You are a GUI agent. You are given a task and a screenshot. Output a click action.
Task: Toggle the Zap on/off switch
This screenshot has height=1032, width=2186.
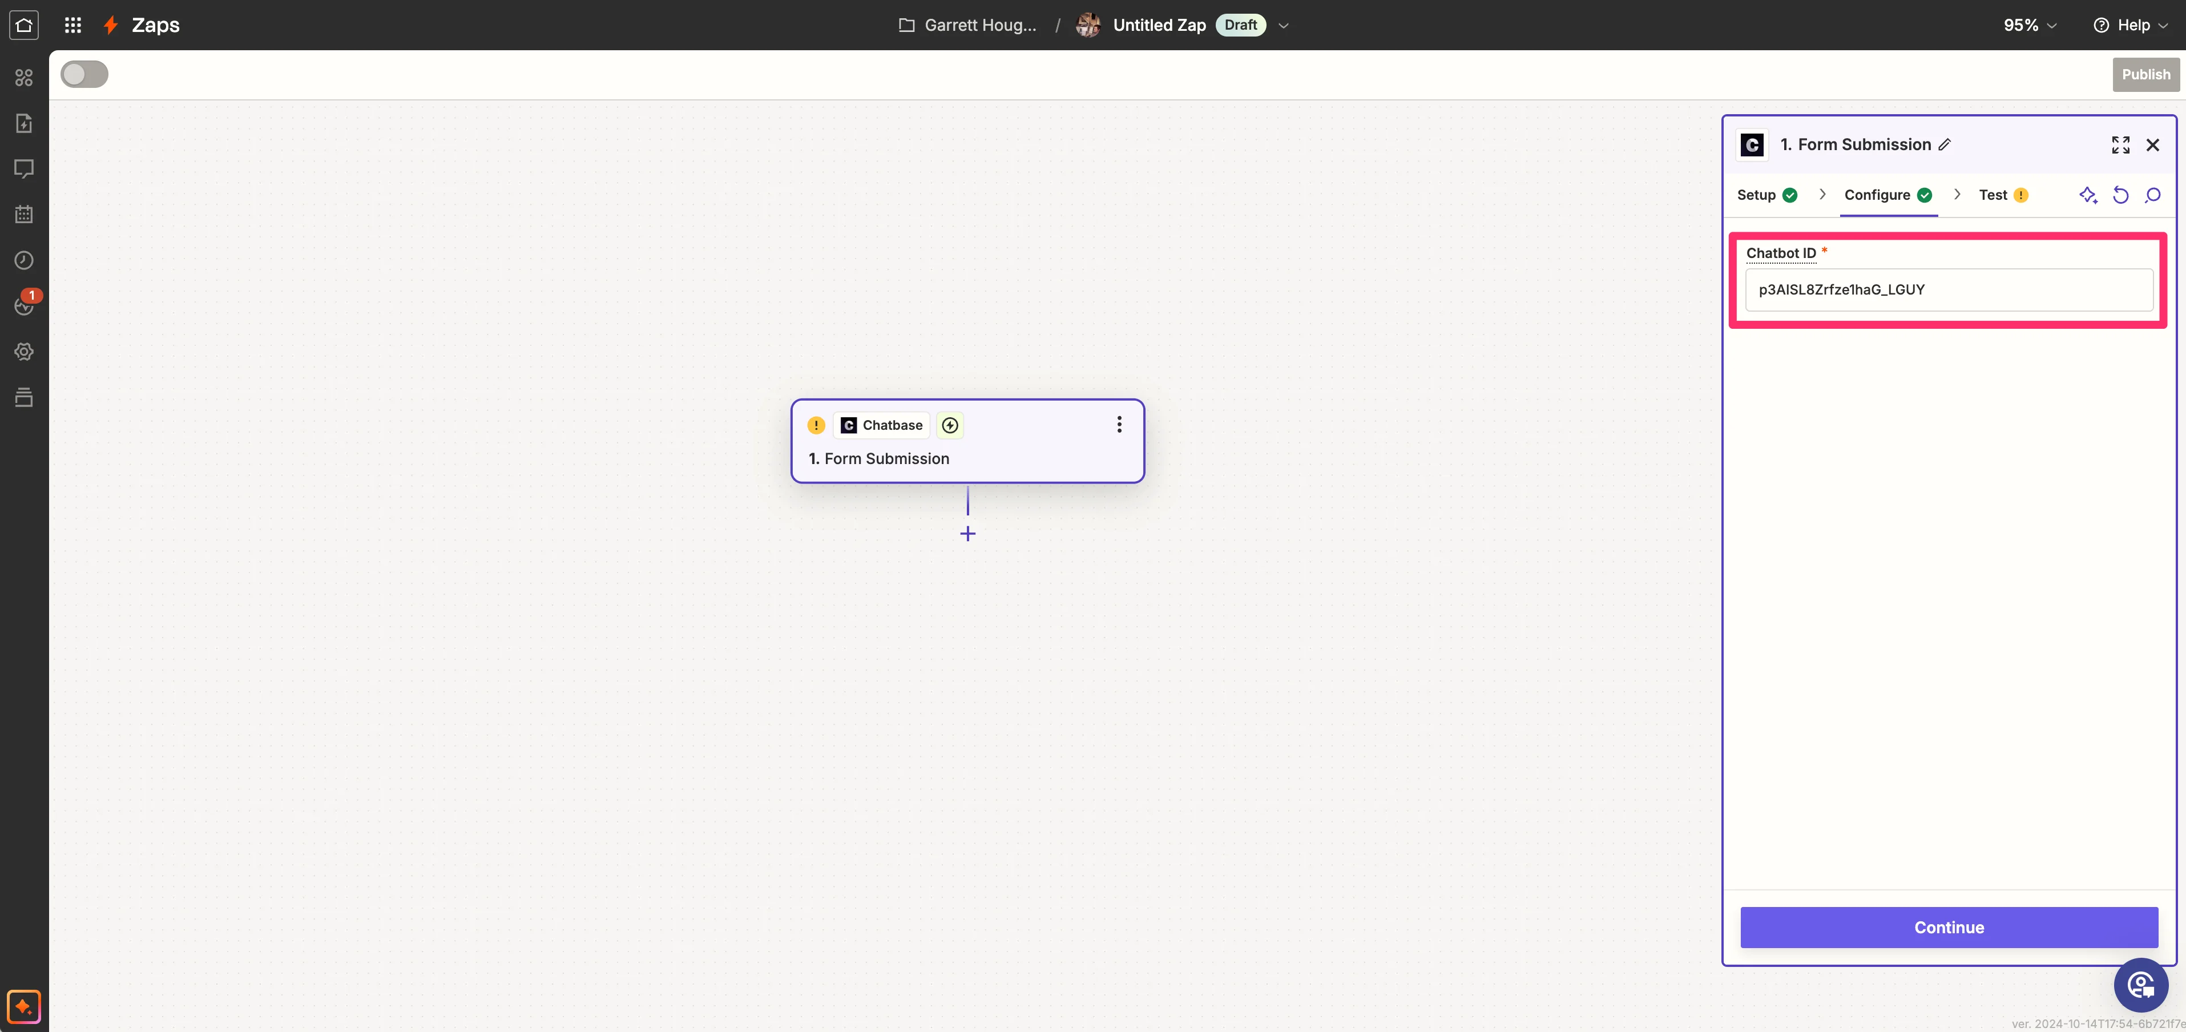tap(84, 75)
